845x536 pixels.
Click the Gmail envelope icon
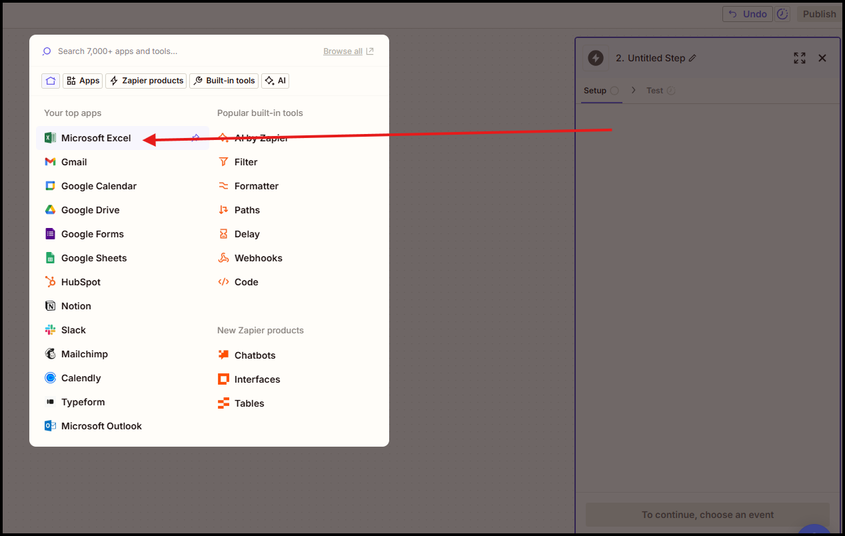point(50,162)
